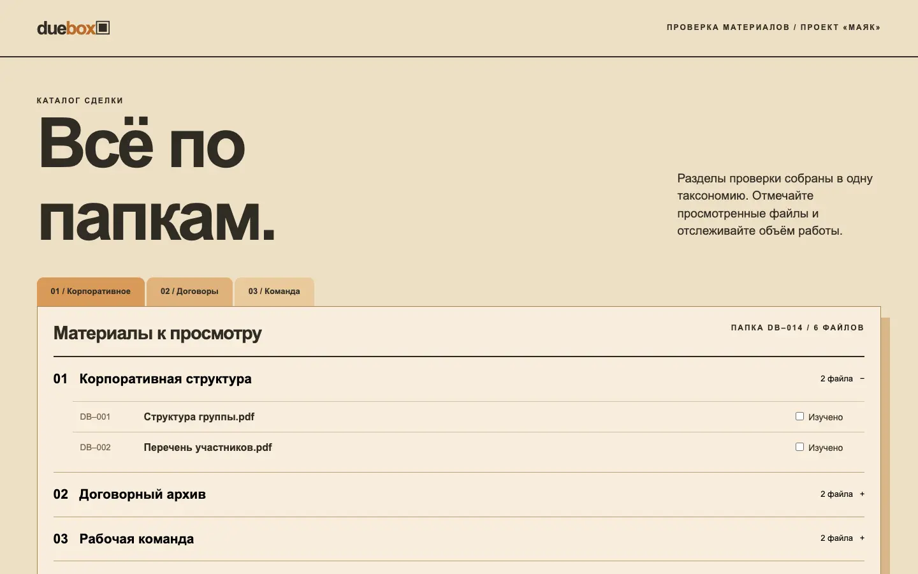Expand the Рабочая команда section
This screenshot has width=918, height=574.
459,539
